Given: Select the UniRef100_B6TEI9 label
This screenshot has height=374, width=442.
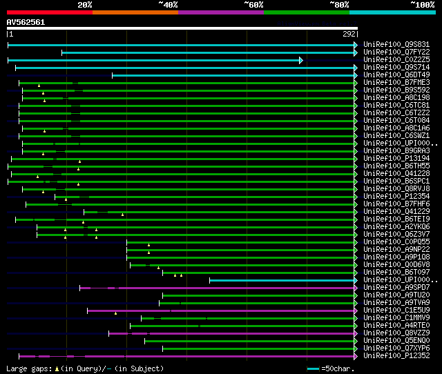Looking at the screenshot, I should [396, 219].
